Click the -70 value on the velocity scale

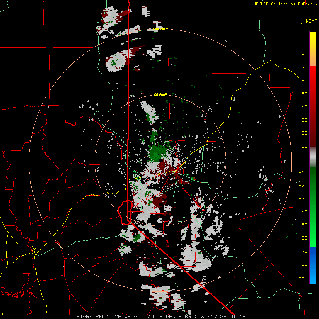(303, 251)
